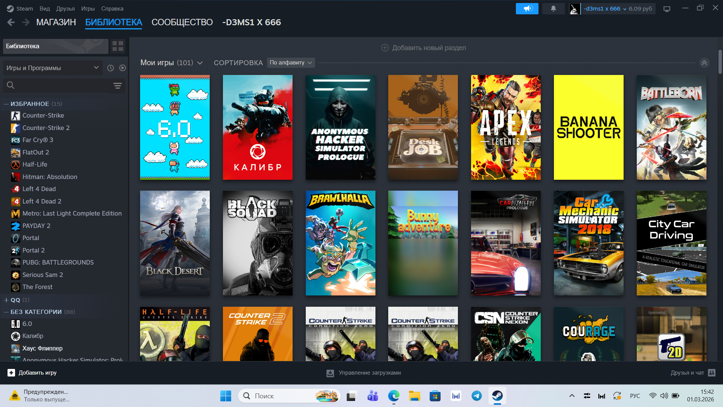The width and height of the screenshot is (723, 407).
Task: Toggle the ready-to-play filter icon
Action: tap(122, 68)
